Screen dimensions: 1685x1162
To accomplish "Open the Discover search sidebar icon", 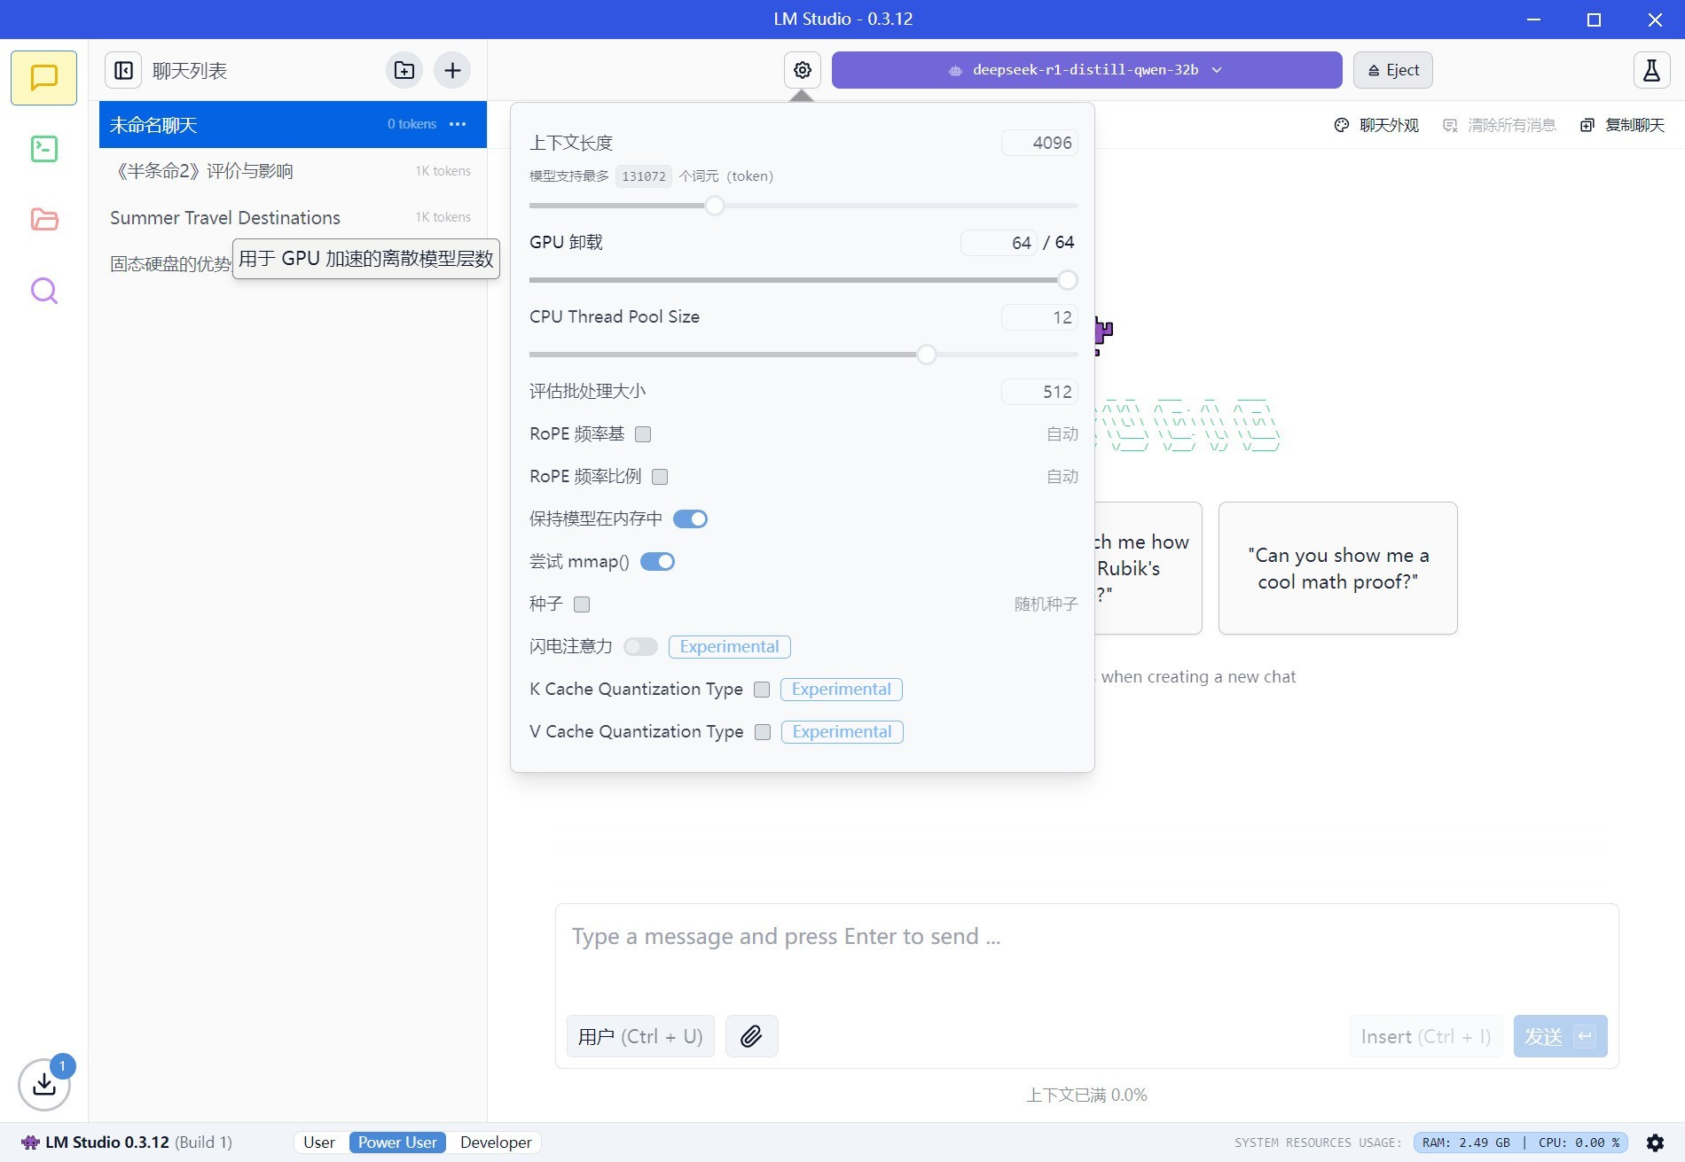I will (43, 291).
